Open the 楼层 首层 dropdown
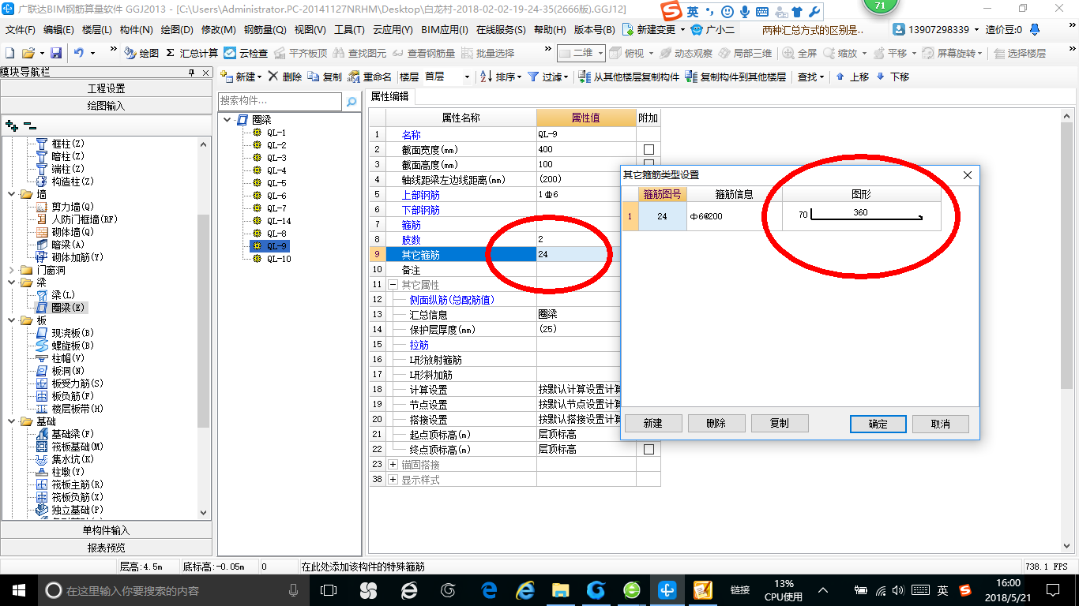The height and width of the screenshot is (606, 1079). pyautogui.click(x=467, y=77)
